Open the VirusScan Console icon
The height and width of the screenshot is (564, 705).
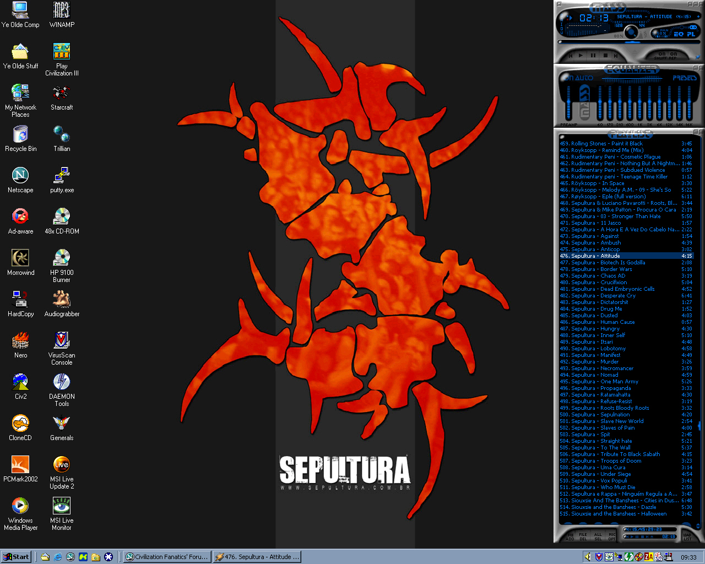click(x=62, y=348)
